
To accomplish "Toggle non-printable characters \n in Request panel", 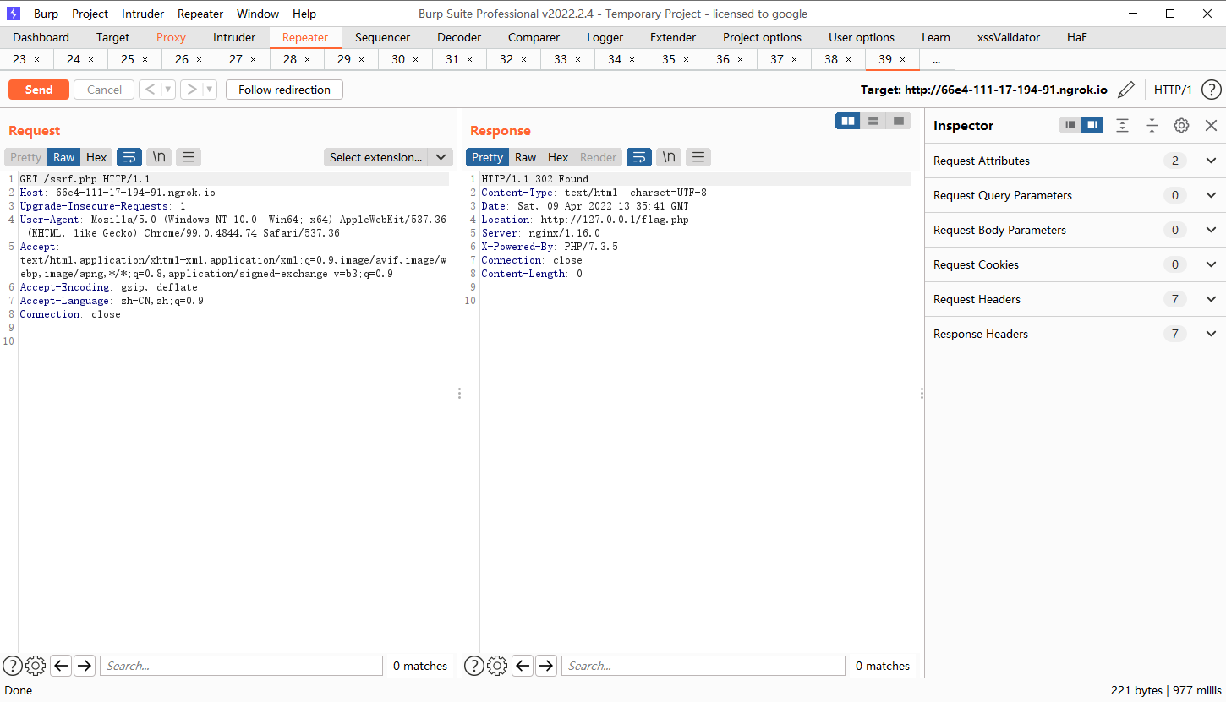I will (x=159, y=157).
